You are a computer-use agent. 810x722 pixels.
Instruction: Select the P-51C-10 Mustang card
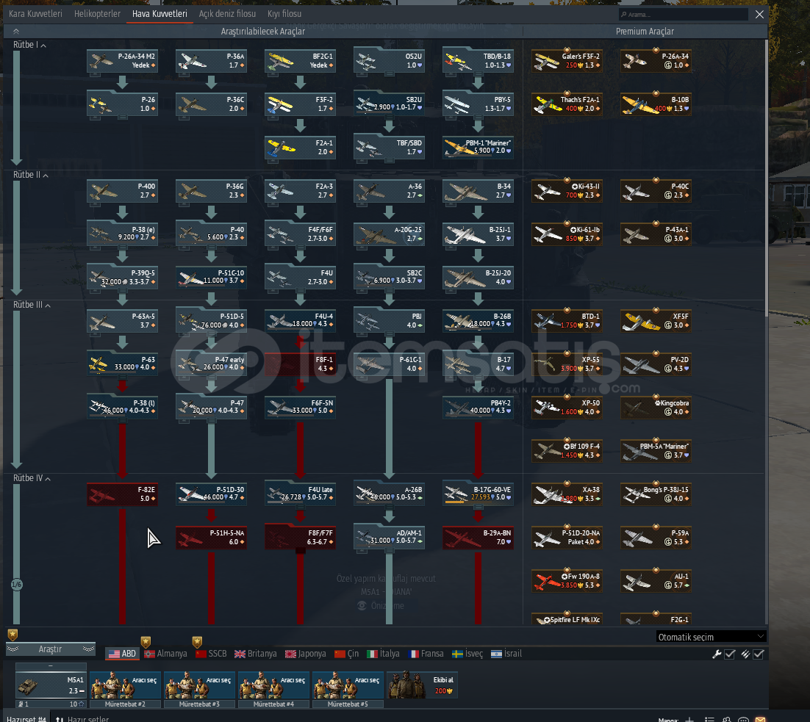click(211, 278)
